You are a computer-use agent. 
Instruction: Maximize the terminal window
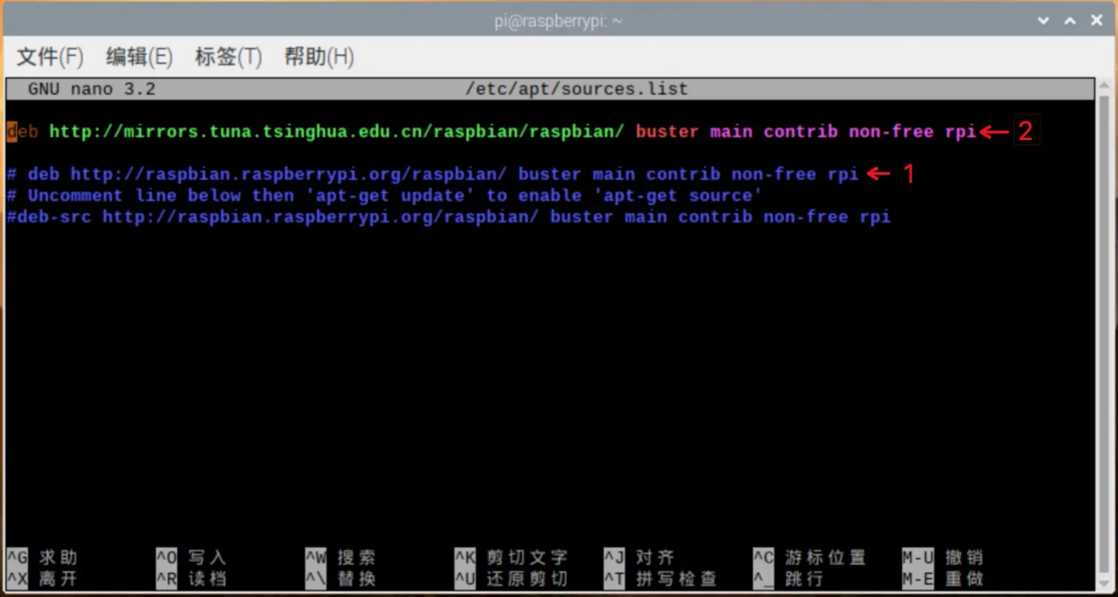pyautogui.click(x=1070, y=21)
